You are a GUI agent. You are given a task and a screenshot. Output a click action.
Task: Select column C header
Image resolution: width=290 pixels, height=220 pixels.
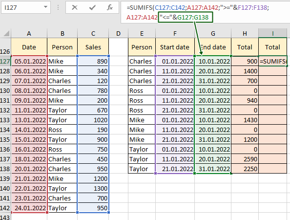click(93, 34)
